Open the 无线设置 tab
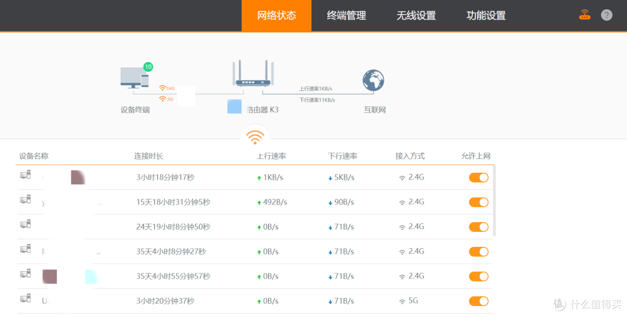 click(x=416, y=16)
